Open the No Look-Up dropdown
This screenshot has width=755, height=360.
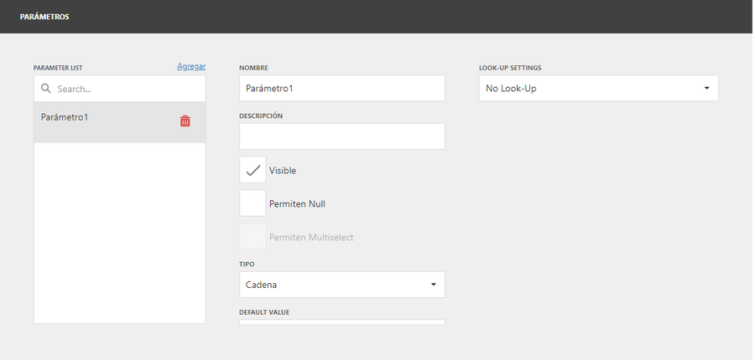coord(598,89)
